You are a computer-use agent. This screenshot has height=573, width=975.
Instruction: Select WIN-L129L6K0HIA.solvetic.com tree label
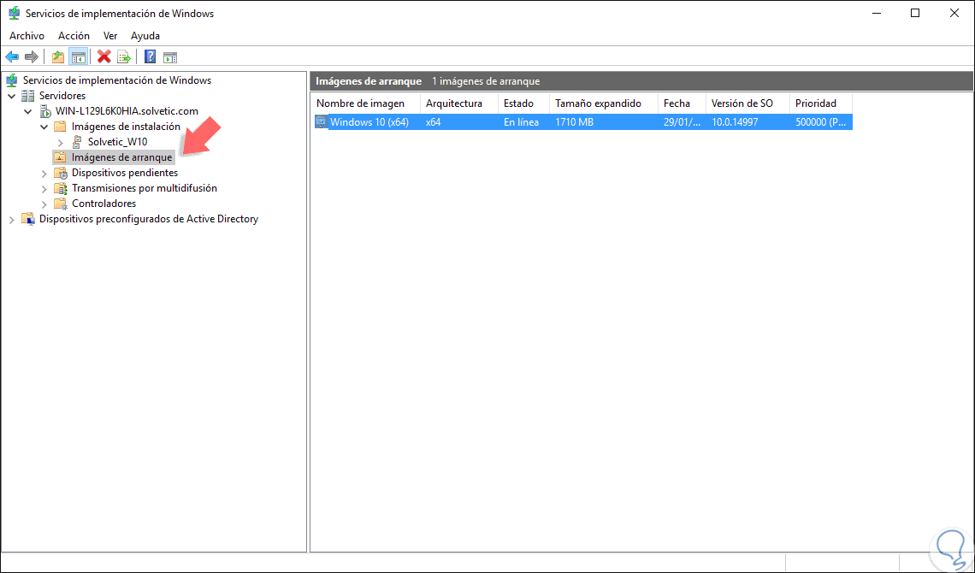127,111
